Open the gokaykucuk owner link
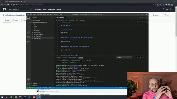The image size is (177, 99). pos(10,15)
